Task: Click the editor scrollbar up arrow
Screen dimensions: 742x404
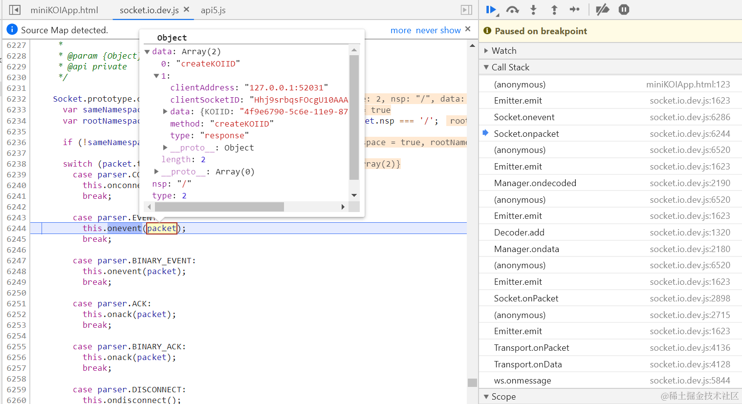Action: pyautogui.click(x=472, y=45)
